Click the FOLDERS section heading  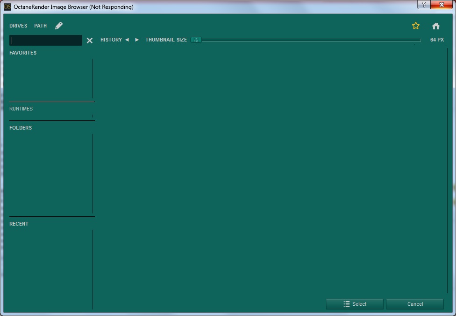(21, 128)
